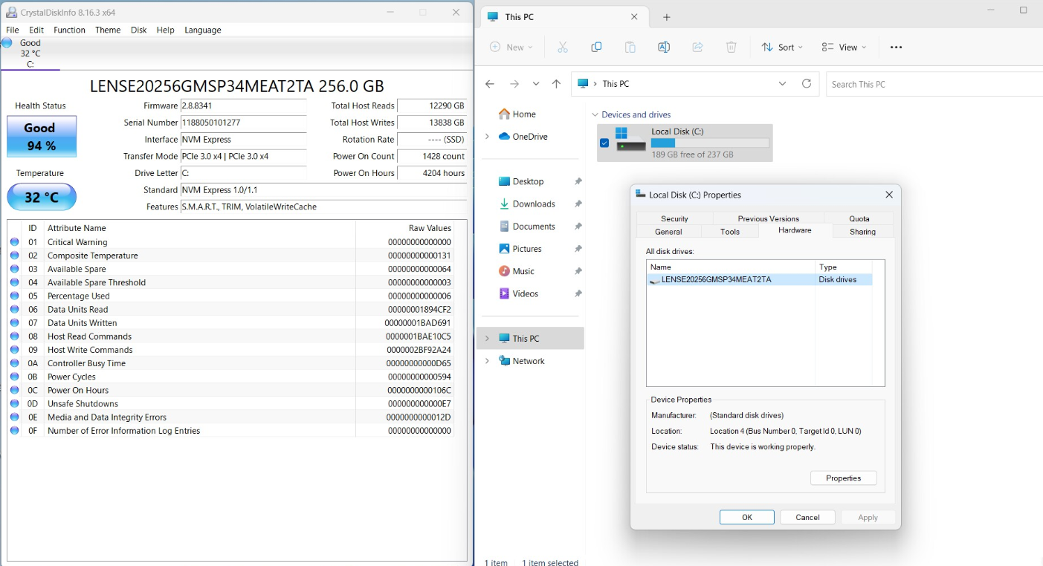Open a new Explorer tab with plus icon

click(x=666, y=17)
